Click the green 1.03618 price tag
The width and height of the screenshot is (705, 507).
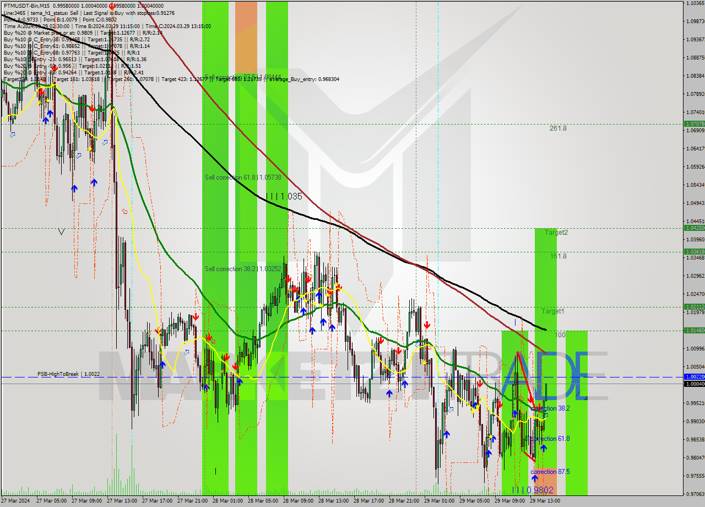[694, 251]
